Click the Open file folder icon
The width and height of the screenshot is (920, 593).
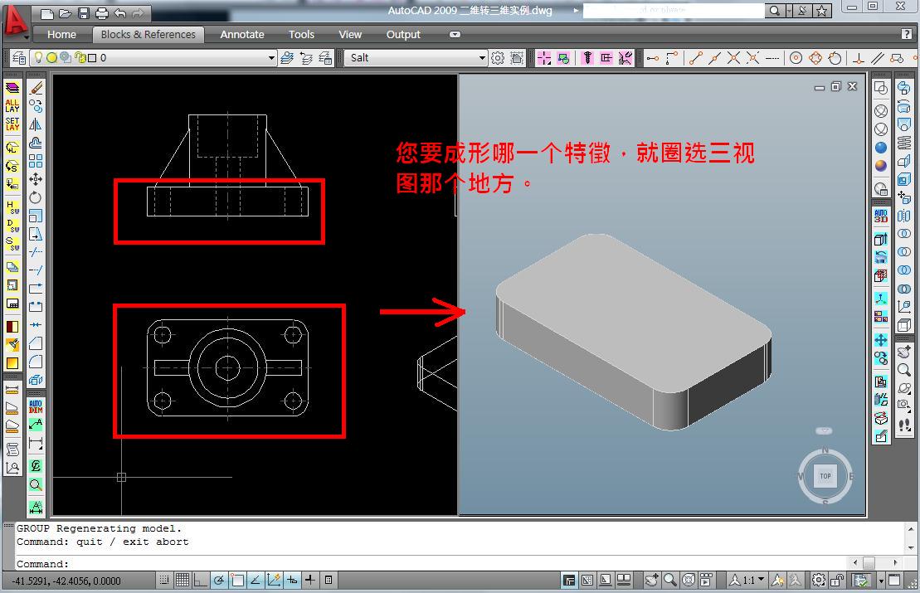[x=66, y=13]
